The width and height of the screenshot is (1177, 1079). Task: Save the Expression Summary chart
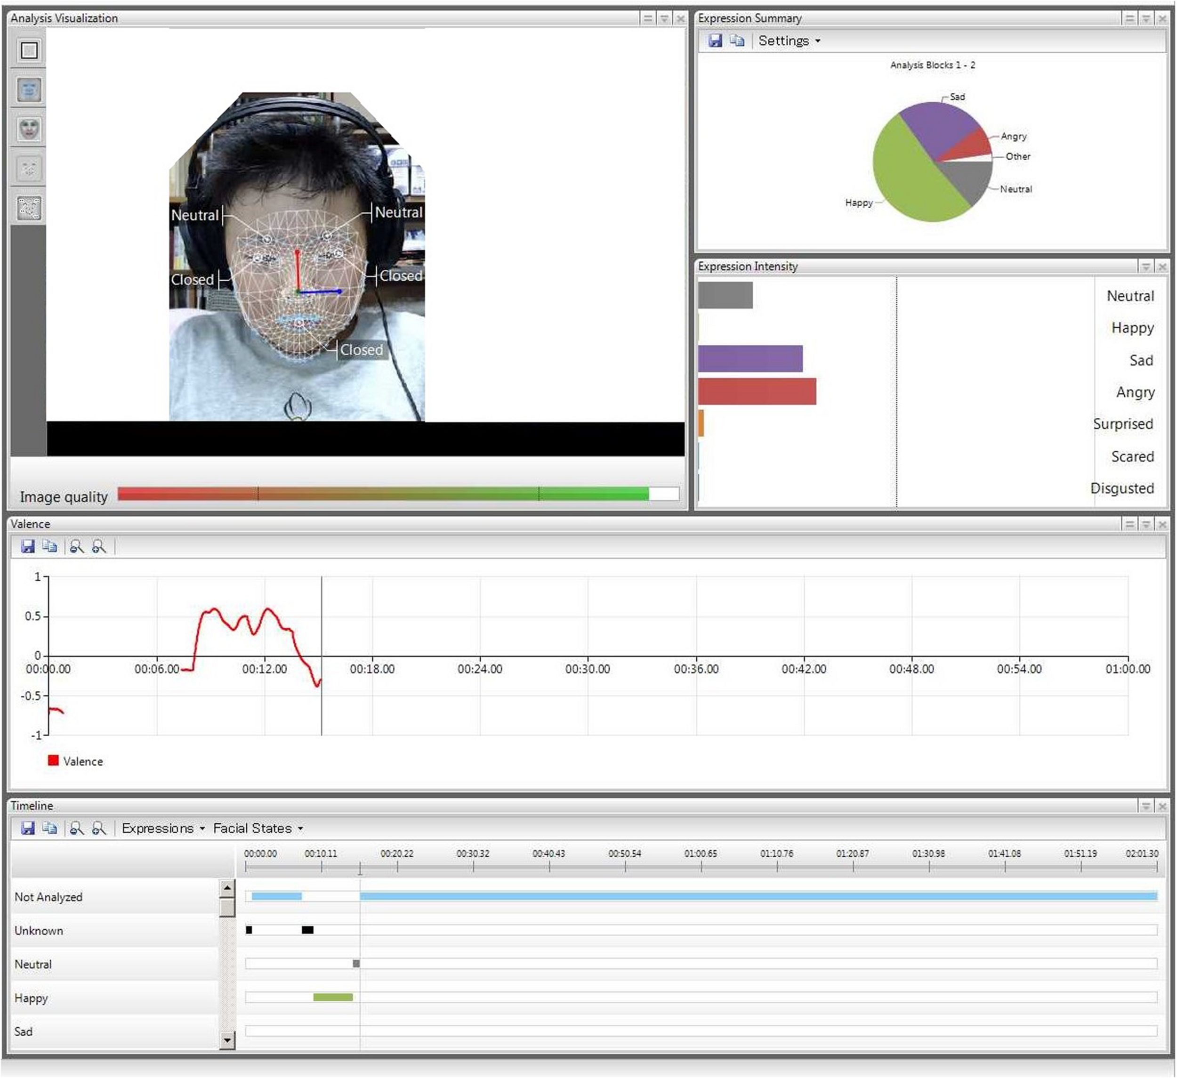715,41
